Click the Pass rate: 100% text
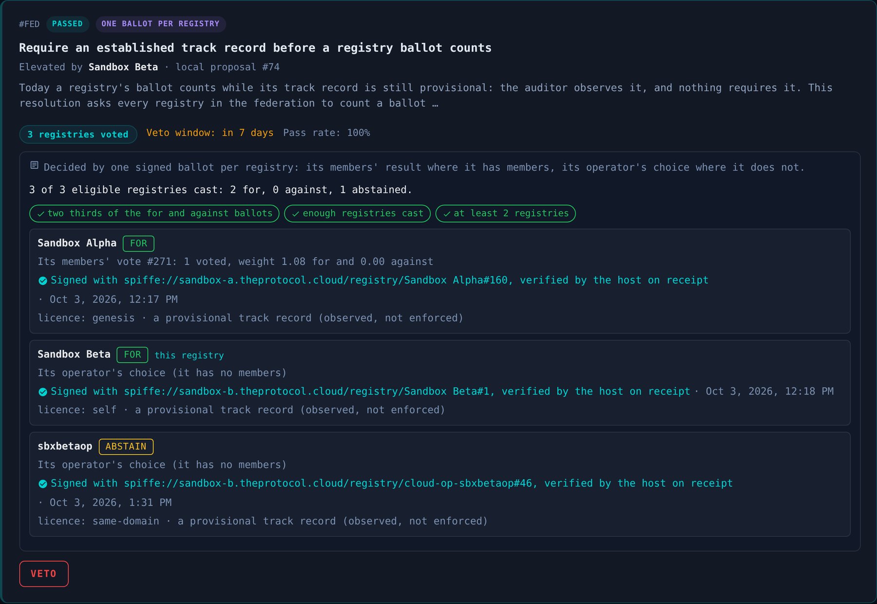 (326, 133)
